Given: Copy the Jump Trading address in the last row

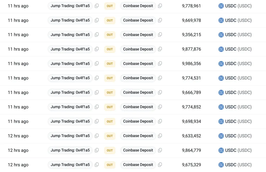Looking at the screenshot, I should [97, 165].
